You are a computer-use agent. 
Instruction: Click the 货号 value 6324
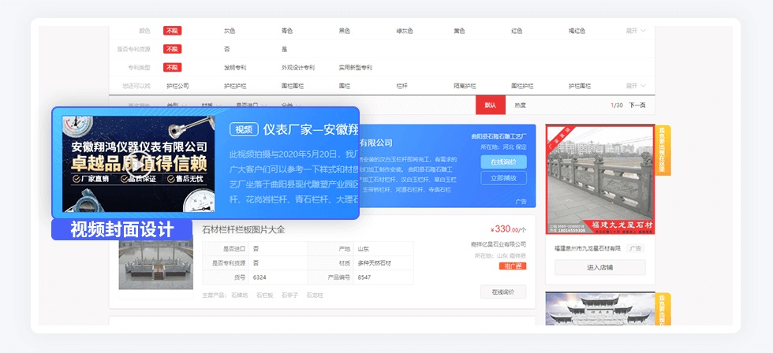[260, 277]
